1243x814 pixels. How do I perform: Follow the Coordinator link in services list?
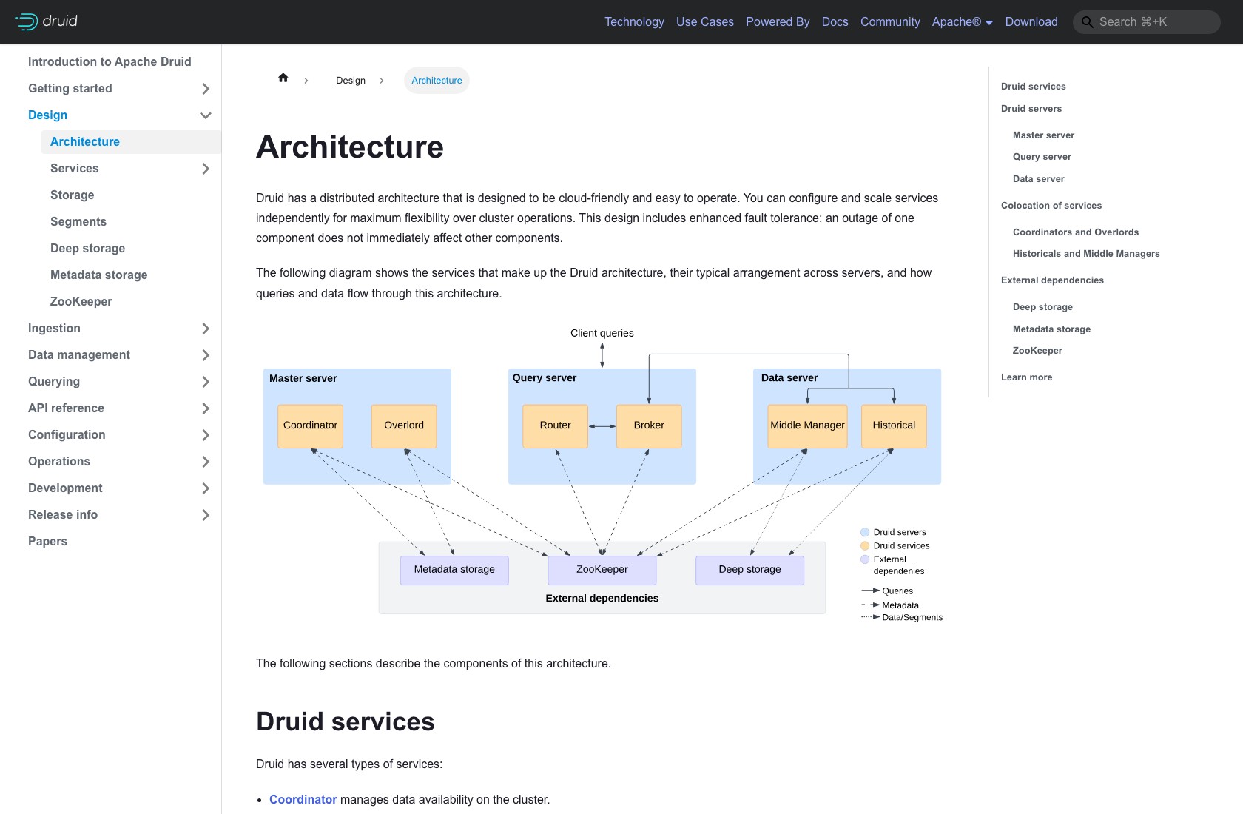click(x=303, y=800)
